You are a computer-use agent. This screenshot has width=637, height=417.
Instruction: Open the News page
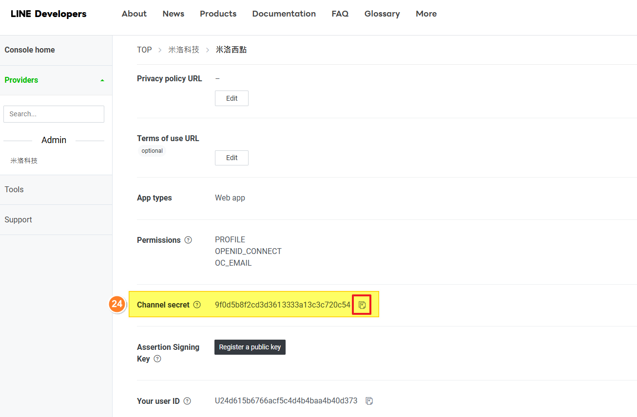[173, 14]
